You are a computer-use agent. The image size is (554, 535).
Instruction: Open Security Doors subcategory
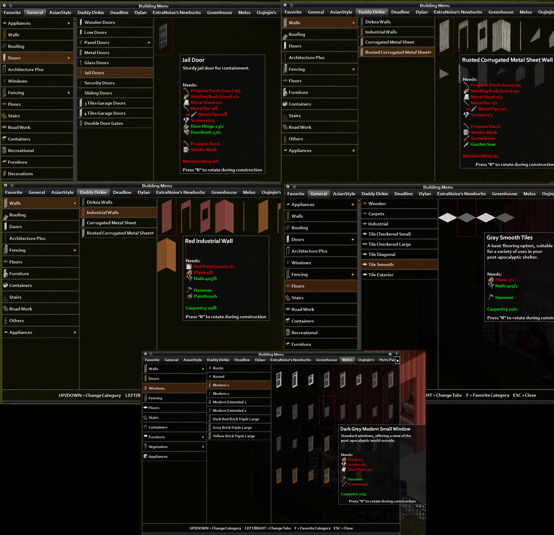pyautogui.click(x=115, y=83)
